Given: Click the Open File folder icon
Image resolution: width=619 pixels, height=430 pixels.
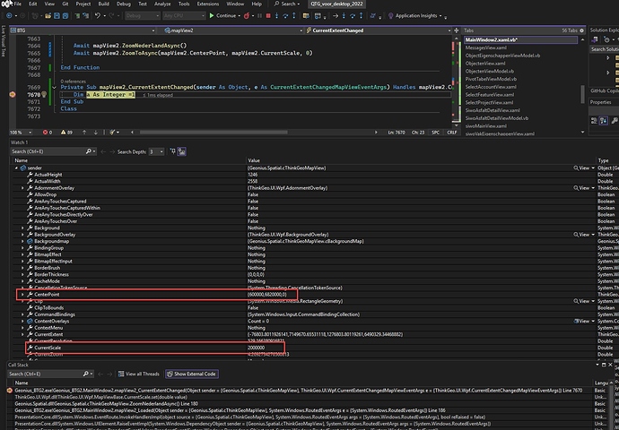Looking at the screenshot, I should 48,16.
